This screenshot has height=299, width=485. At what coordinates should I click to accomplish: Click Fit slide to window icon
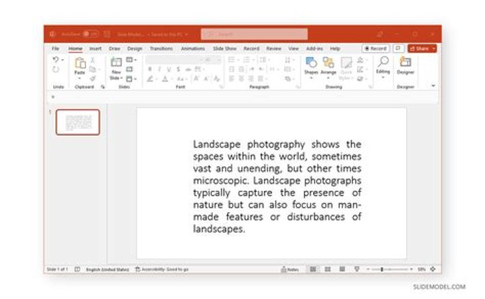[432, 269]
